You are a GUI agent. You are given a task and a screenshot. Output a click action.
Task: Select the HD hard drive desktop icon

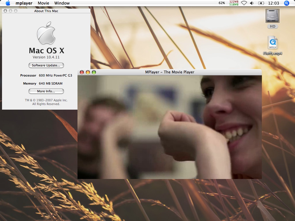pos(273,16)
